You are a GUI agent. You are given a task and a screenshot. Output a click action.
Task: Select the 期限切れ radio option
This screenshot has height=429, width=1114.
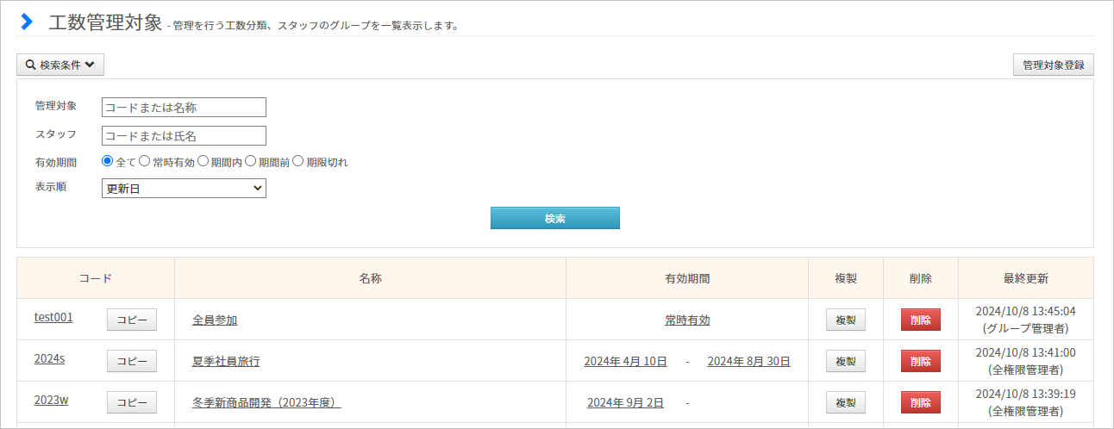pos(298,161)
